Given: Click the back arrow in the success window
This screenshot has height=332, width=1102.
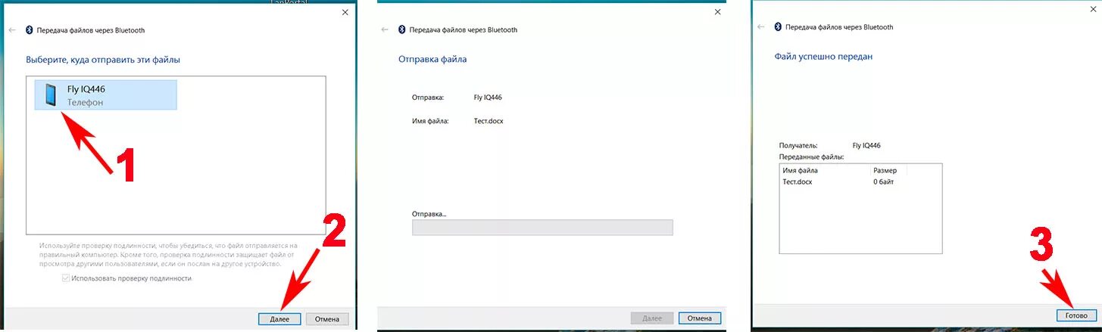Looking at the screenshot, I should pyautogui.click(x=761, y=26).
